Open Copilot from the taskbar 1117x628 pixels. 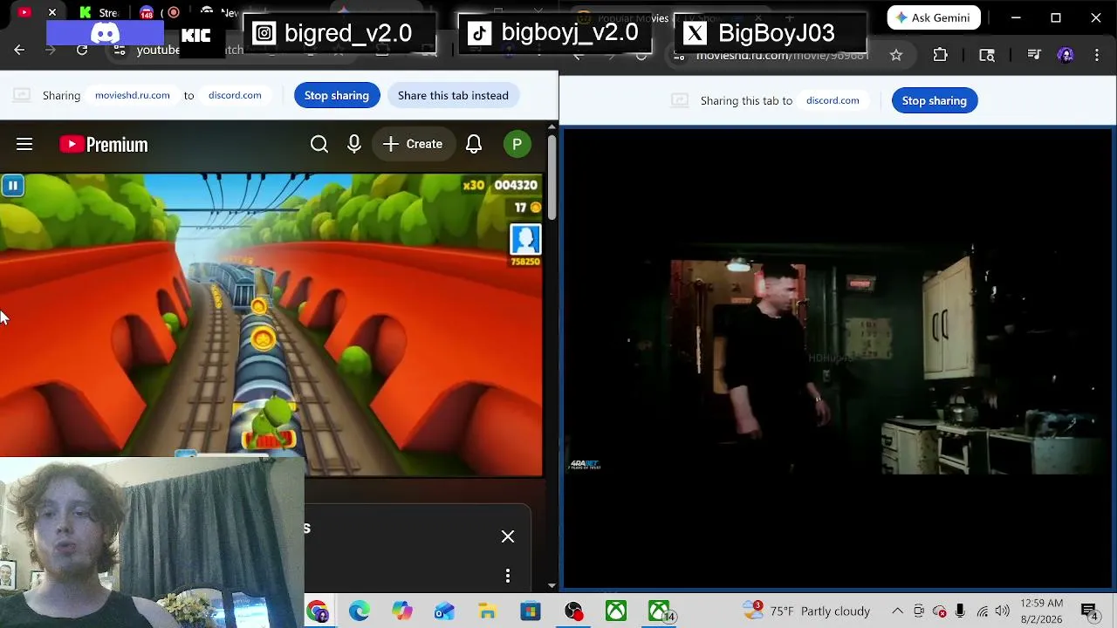(402, 611)
